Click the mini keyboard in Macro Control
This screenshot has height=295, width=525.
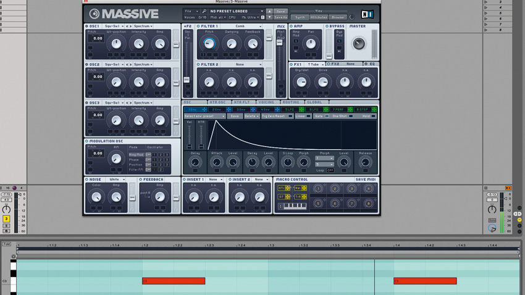click(295, 206)
